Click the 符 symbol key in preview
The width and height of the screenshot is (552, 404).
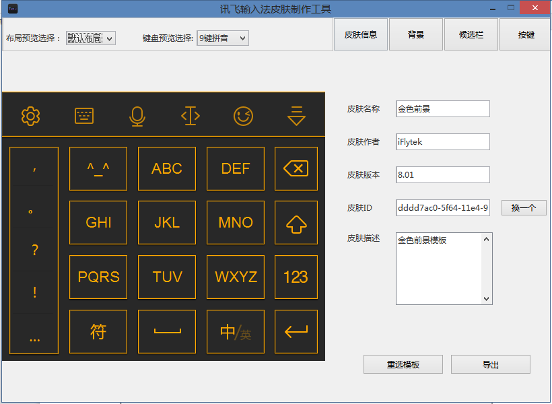[98, 331]
